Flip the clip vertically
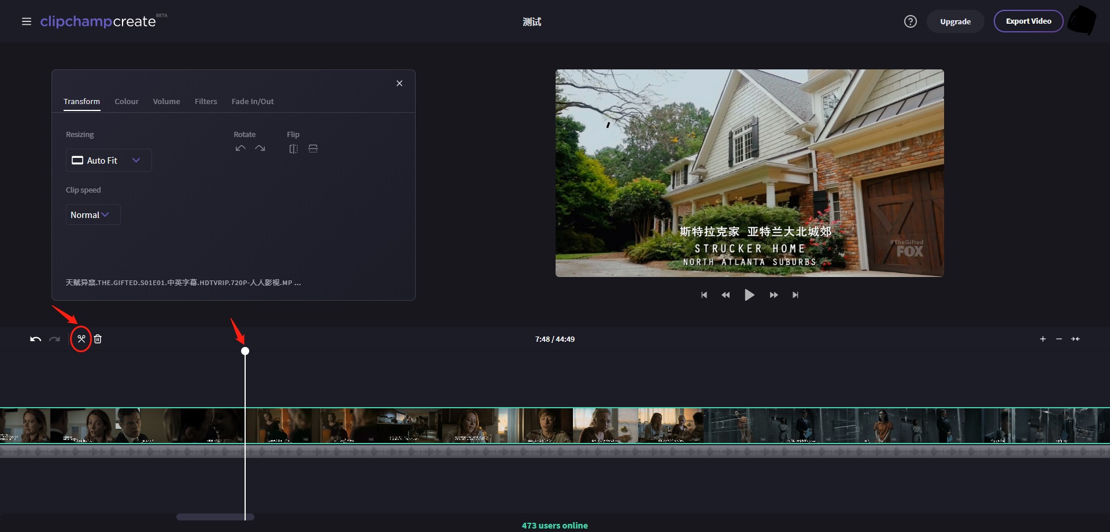This screenshot has width=1110, height=532. click(x=313, y=149)
